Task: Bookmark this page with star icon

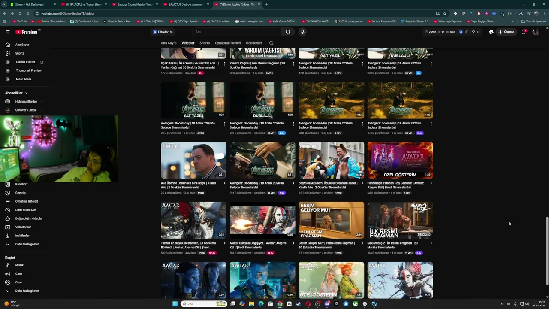Action: (x=445, y=13)
